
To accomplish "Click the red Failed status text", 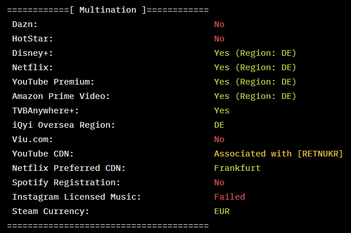I will point(230,197).
